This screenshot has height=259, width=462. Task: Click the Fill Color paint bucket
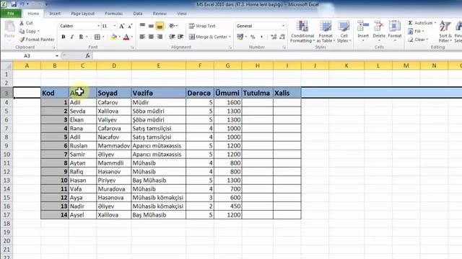tap(114, 37)
